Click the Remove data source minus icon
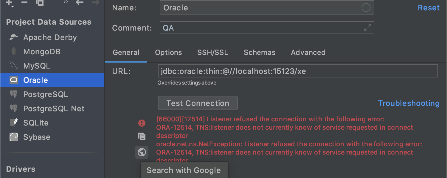Image resolution: width=447 pixels, height=178 pixels. (x=24, y=3)
